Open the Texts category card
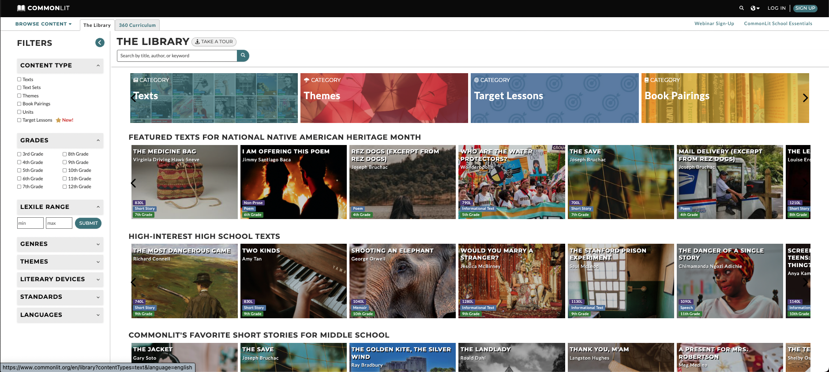 click(214, 98)
